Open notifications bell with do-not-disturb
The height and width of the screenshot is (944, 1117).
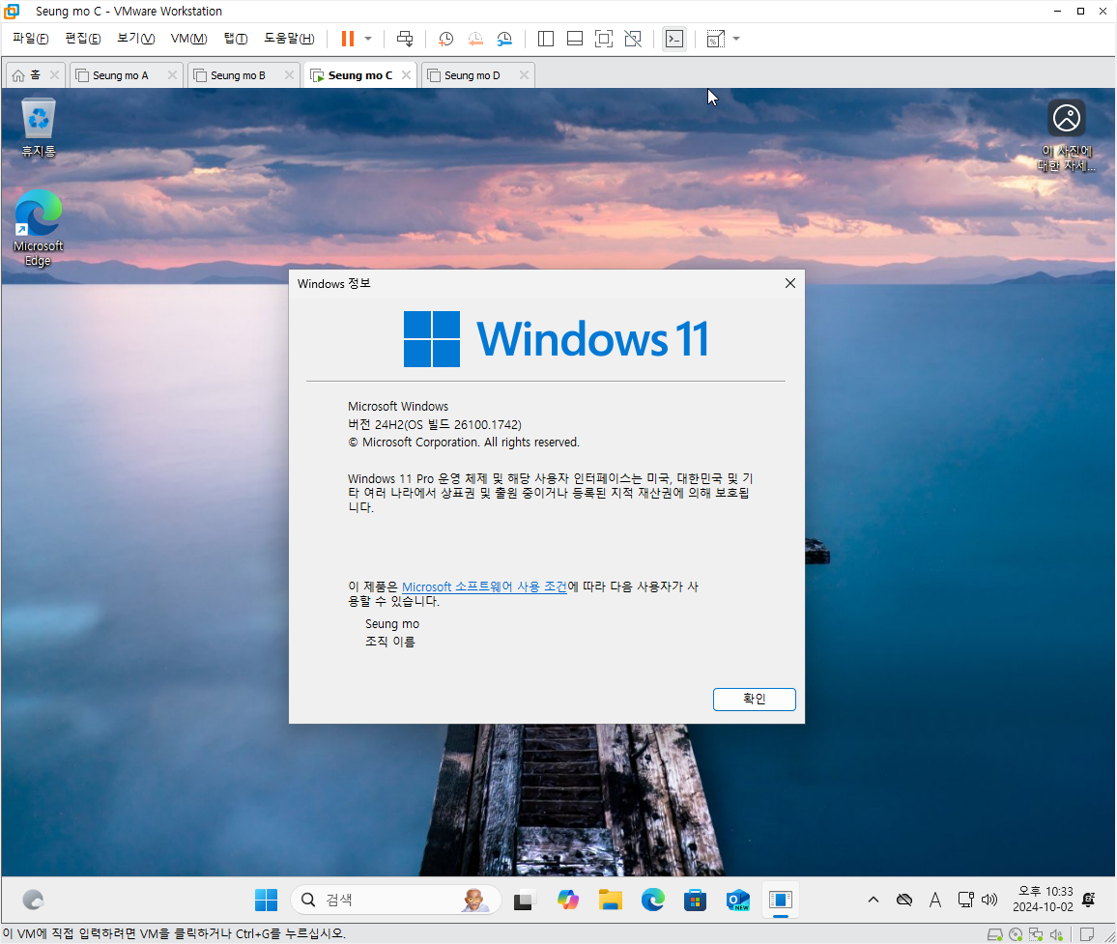pyautogui.click(x=1089, y=900)
